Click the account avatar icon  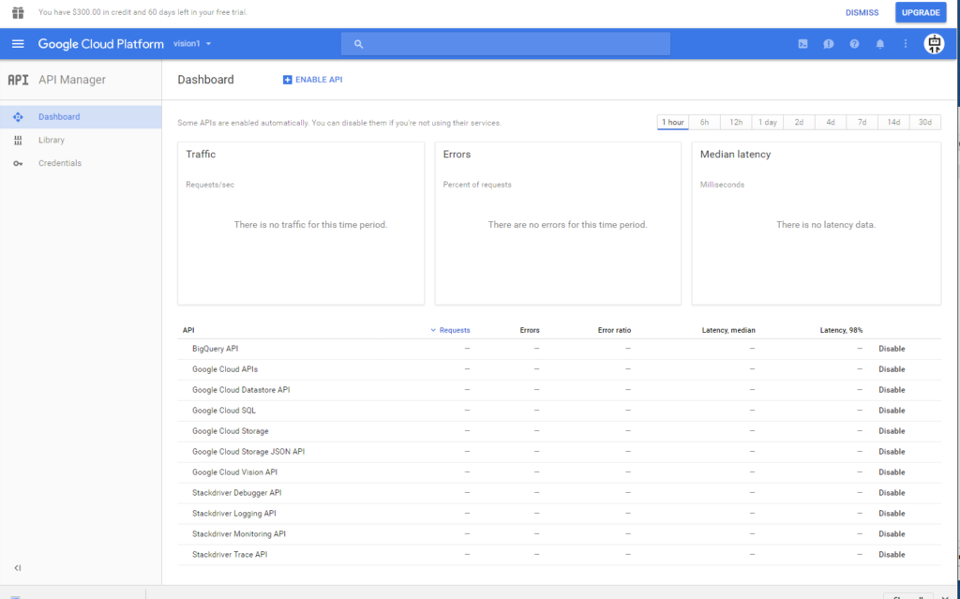point(935,43)
